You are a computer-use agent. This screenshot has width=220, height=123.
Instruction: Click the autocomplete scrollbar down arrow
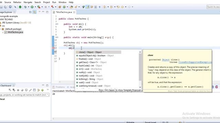(x=140, y=87)
